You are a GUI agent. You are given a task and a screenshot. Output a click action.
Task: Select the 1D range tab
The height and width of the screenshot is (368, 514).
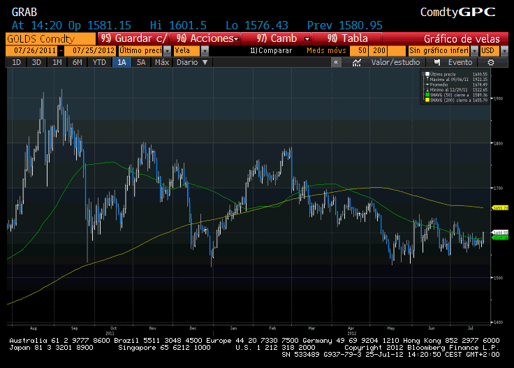16,62
